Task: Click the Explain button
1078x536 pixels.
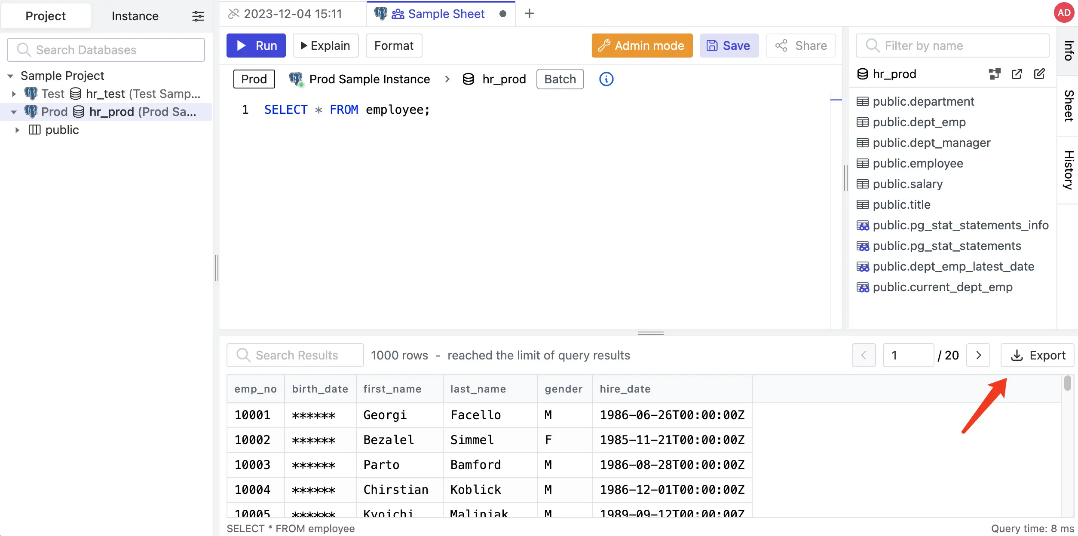Action: (325, 46)
